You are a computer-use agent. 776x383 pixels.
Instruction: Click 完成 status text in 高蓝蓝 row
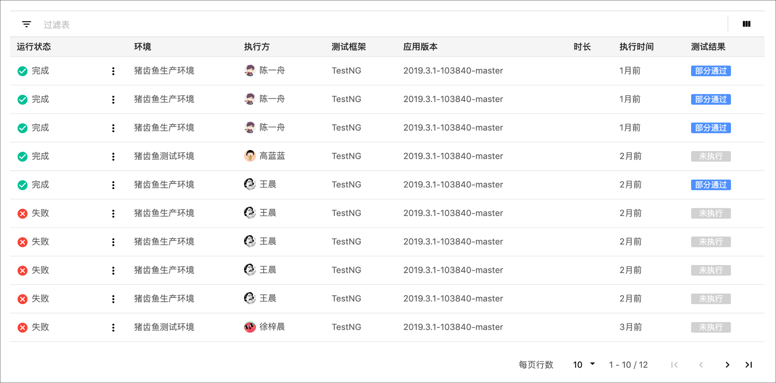tap(40, 156)
